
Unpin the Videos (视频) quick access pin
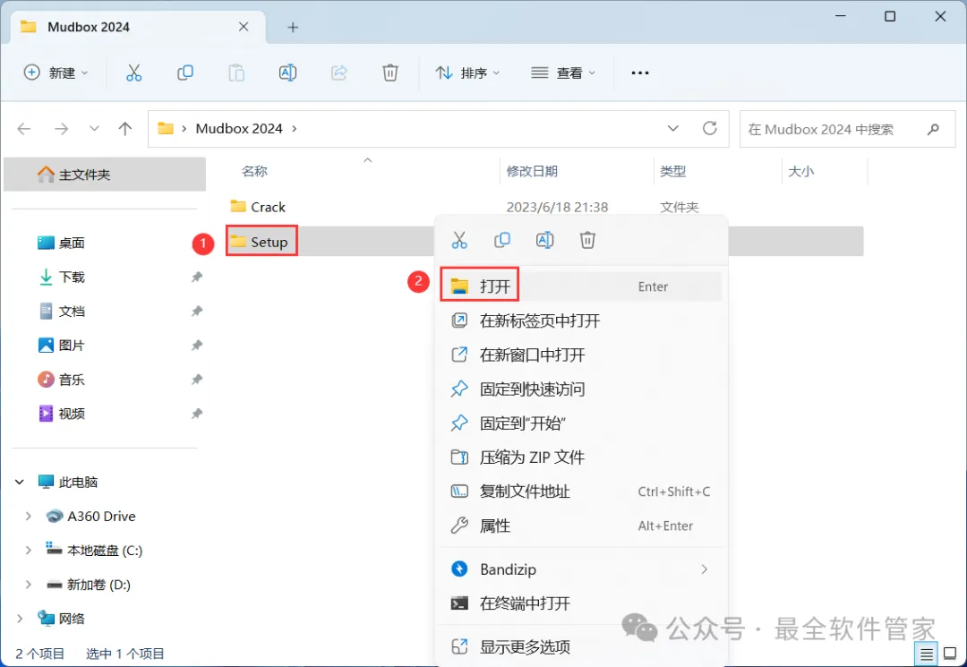[x=197, y=414]
